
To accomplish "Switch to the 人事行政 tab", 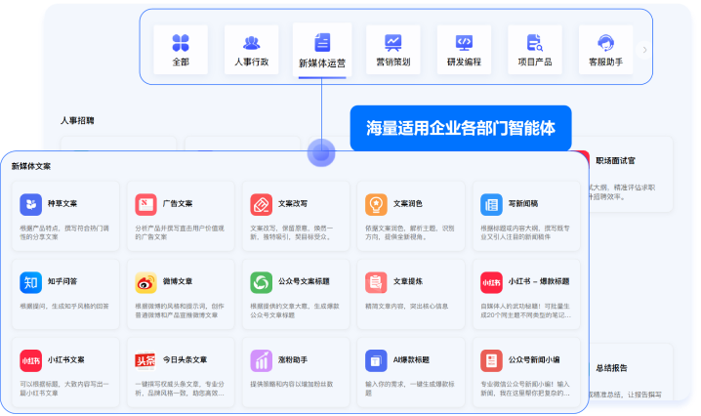I will (251, 50).
